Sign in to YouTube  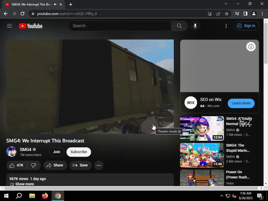(x=246, y=26)
